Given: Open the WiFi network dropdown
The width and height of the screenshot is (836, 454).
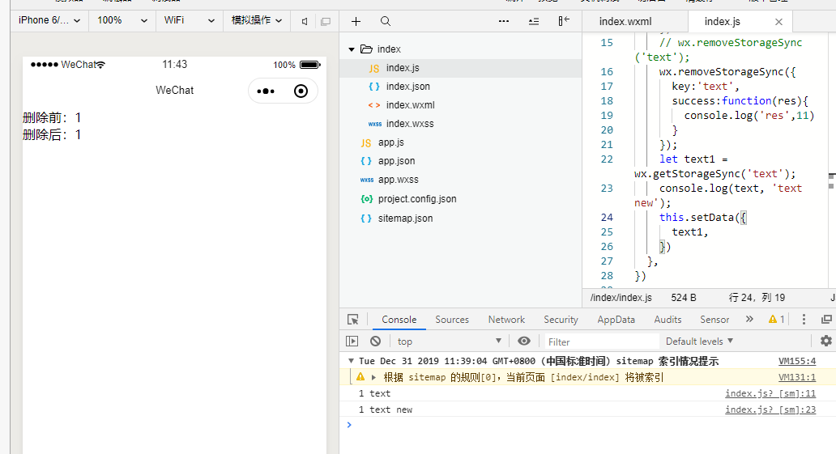Looking at the screenshot, I should tap(190, 20).
